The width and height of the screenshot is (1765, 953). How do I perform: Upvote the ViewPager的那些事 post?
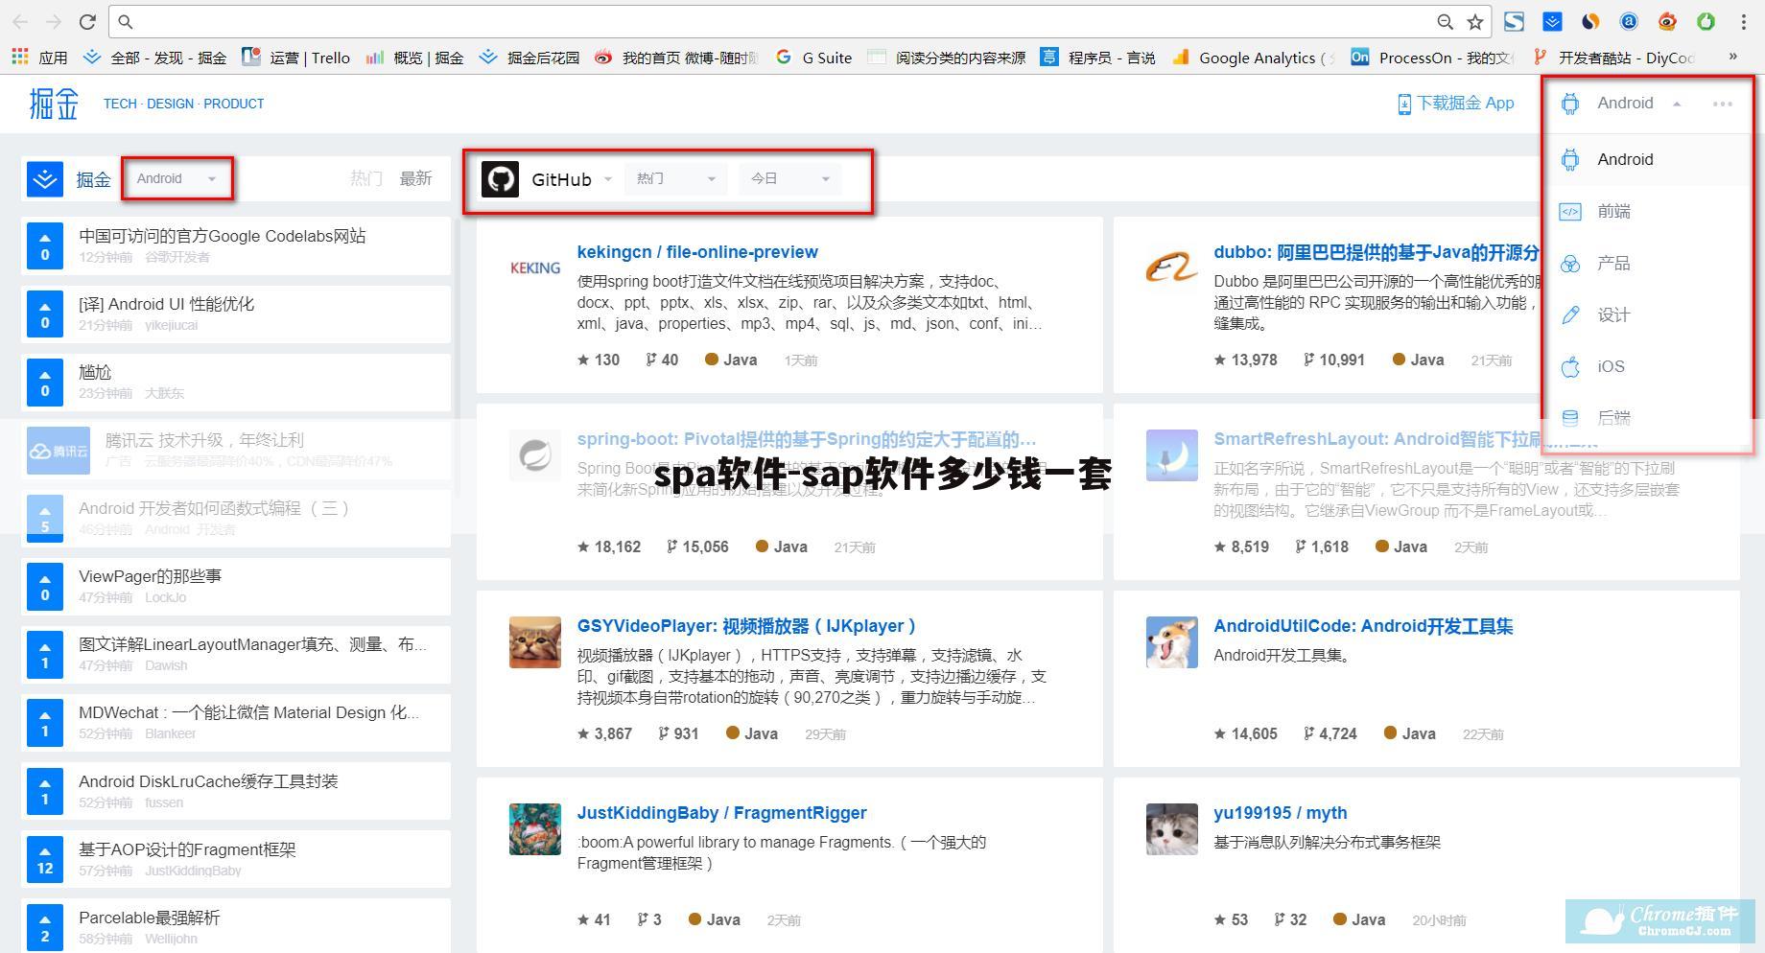[45, 586]
